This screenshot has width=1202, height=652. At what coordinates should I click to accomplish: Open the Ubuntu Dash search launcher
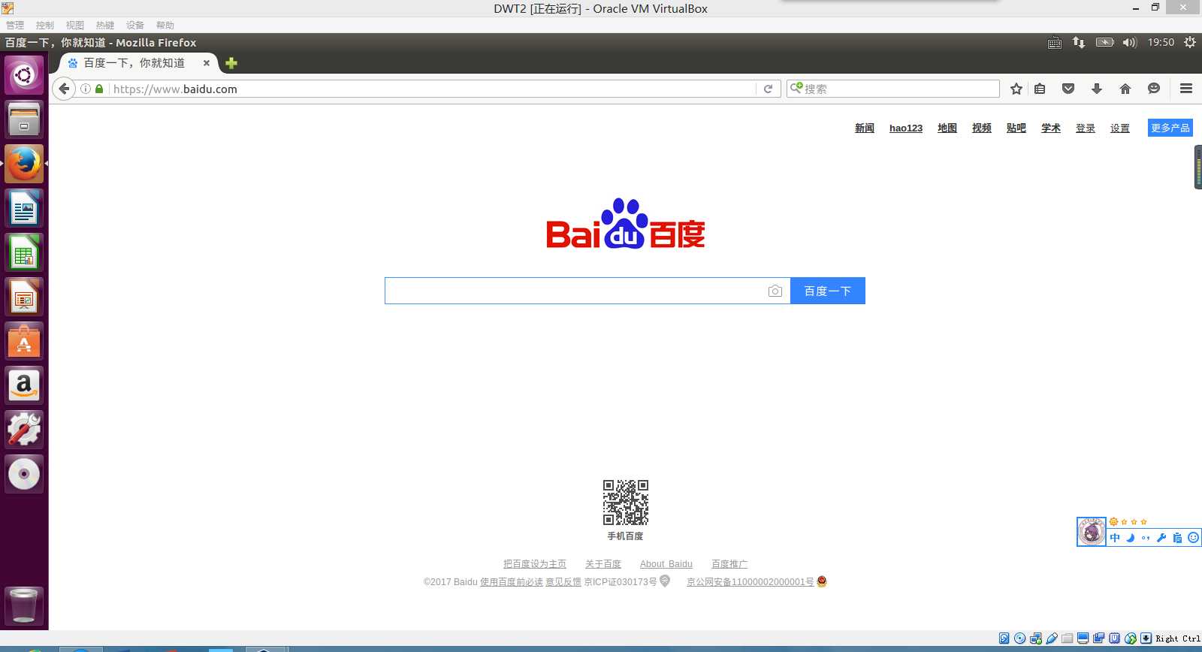[x=24, y=75]
